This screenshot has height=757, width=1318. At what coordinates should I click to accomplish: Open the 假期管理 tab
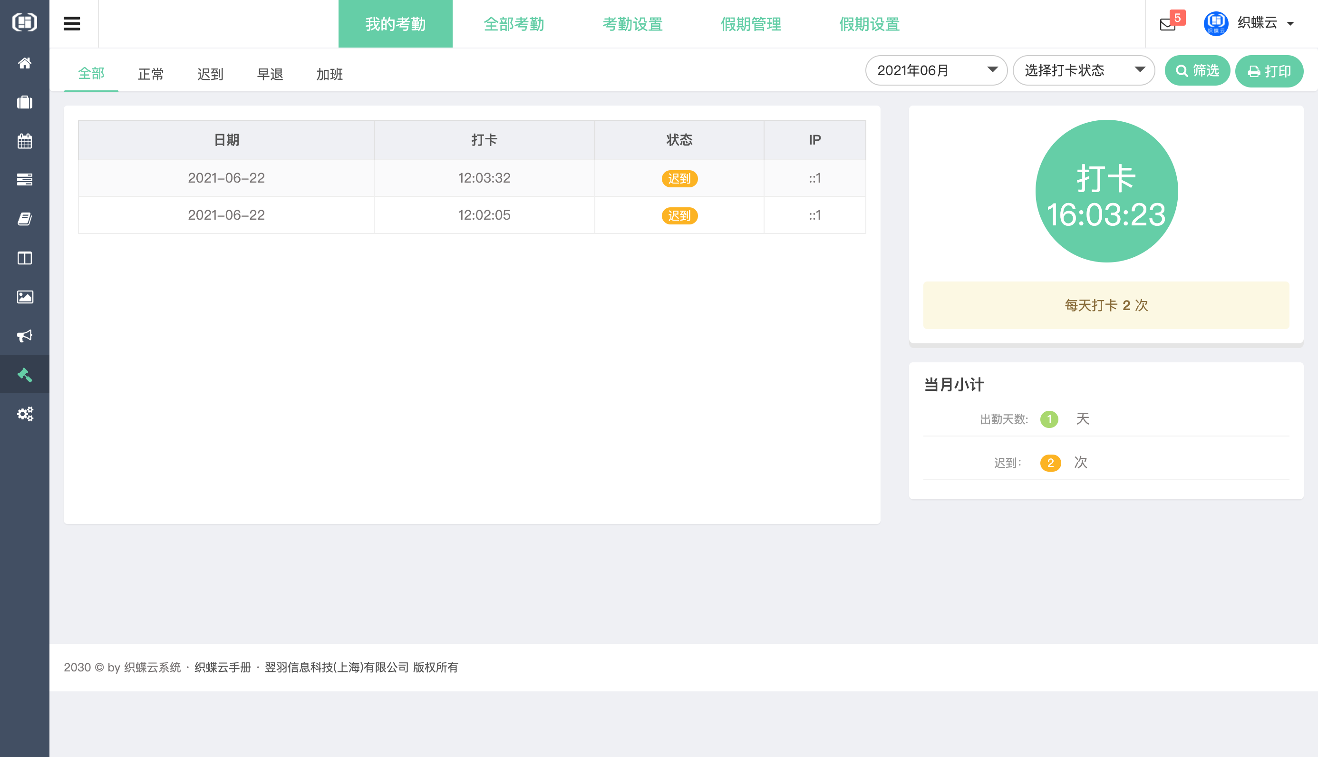(750, 24)
